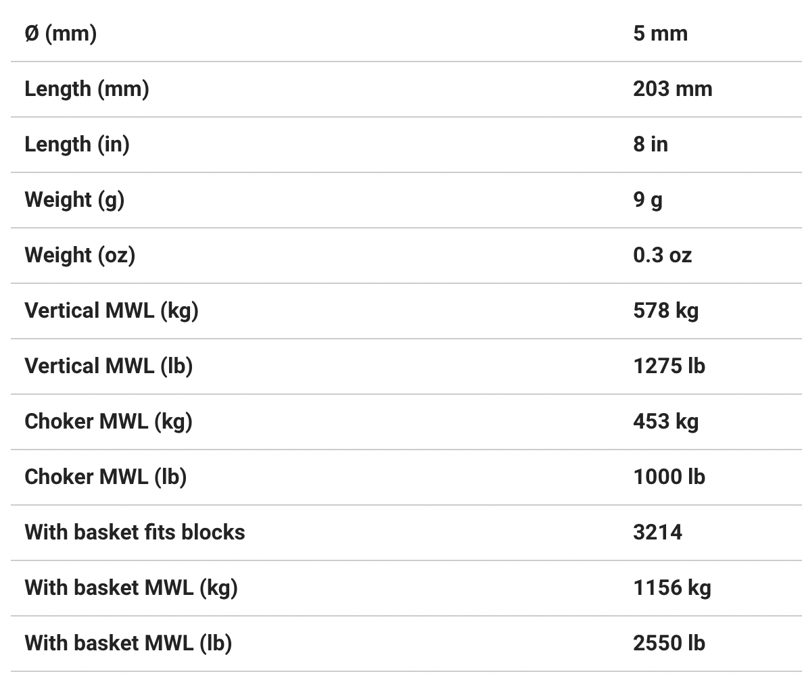Click the "Weight (oz)" row label
This screenshot has width=802, height=699.
click(x=80, y=255)
